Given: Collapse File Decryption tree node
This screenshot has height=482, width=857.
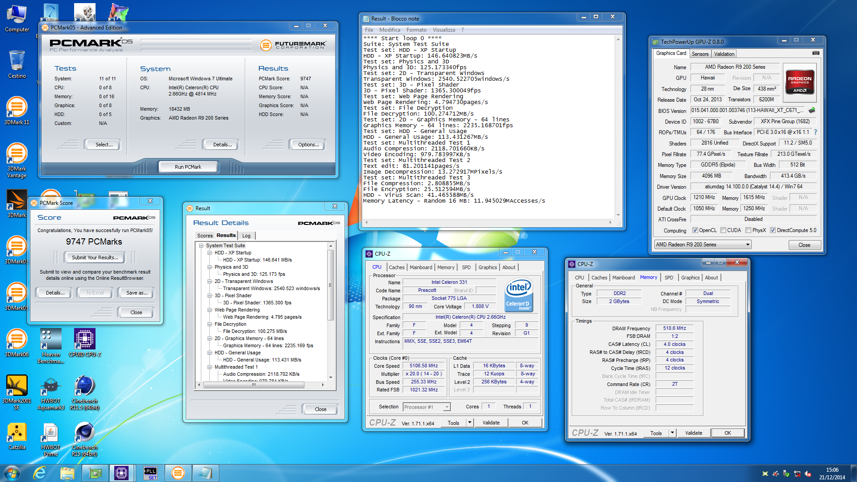Looking at the screenshot, I should coord(209,324).
